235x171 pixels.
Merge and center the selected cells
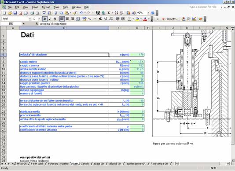78,19
